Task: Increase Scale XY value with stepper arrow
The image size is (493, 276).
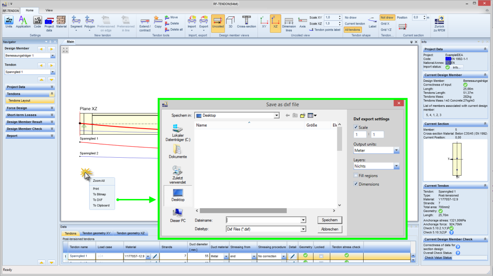Action: tap(340, 16)
